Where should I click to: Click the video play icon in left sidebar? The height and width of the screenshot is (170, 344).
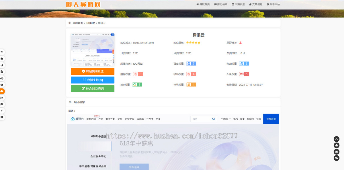(x=2, y=85)
